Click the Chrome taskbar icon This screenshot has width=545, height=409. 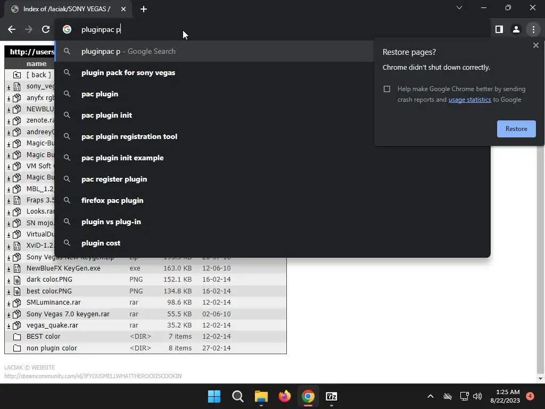pos(308,396)
